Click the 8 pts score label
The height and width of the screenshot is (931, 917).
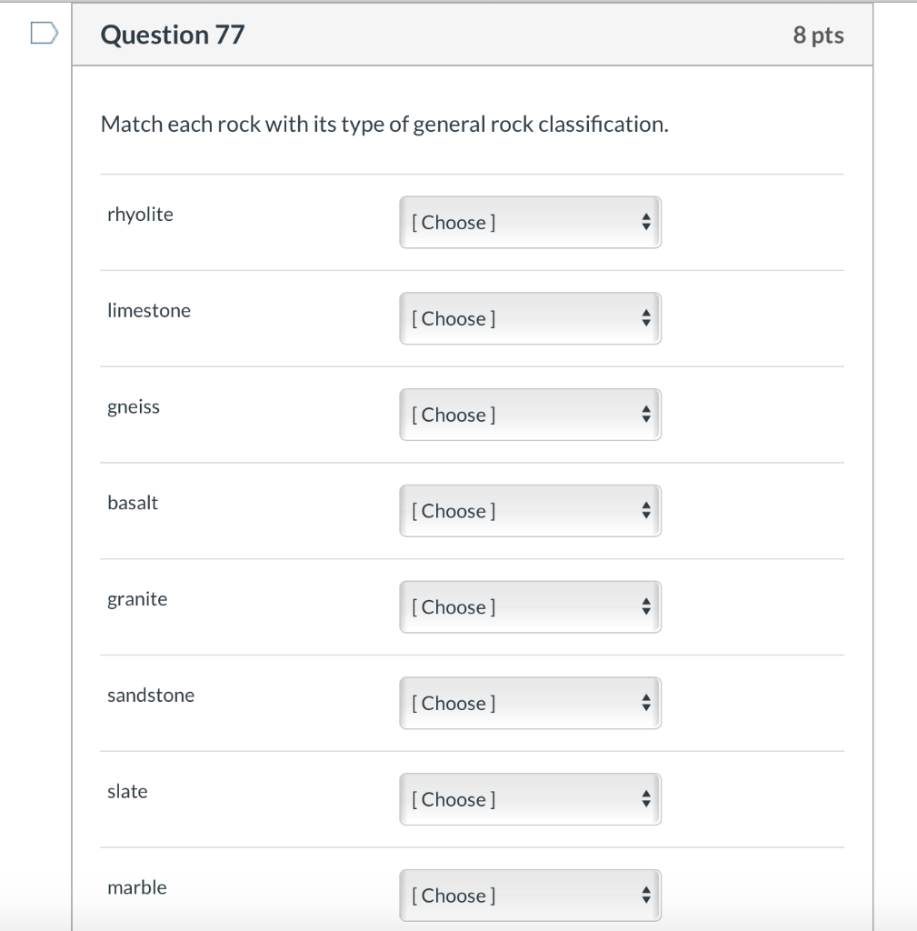tap(818, 35)
